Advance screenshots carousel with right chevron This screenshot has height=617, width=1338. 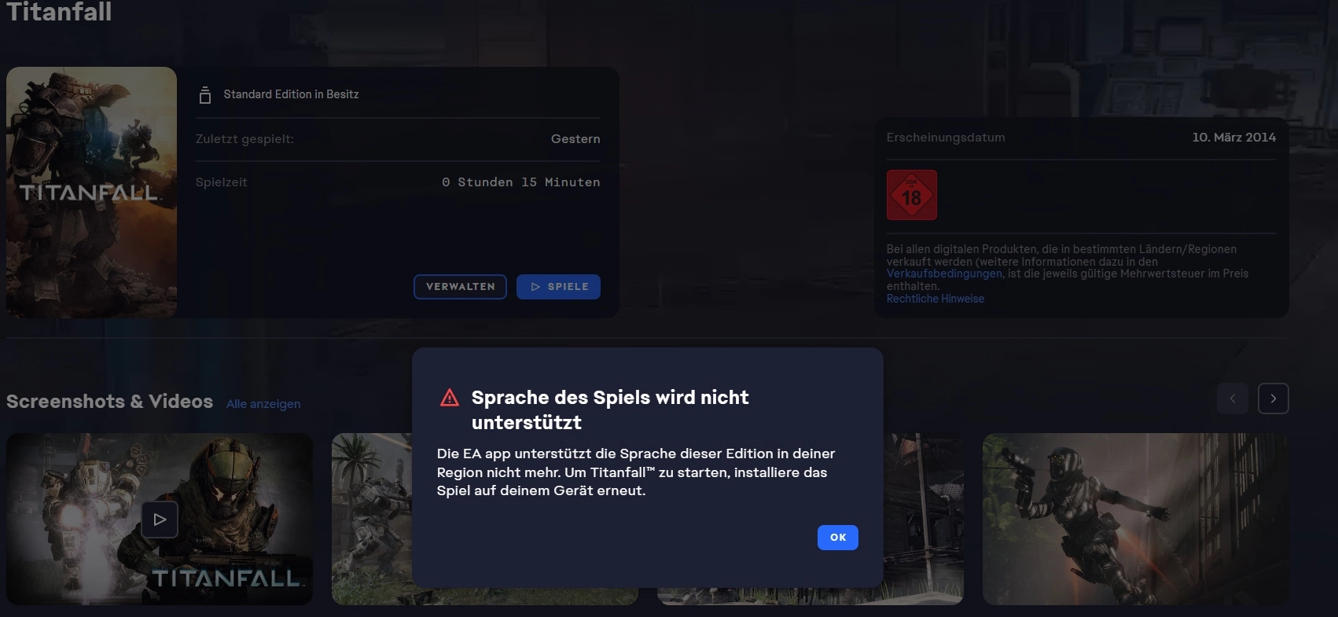point(1274,398)
